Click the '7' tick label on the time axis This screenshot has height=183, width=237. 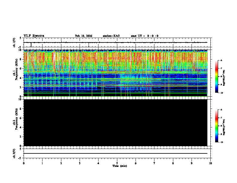154,163
